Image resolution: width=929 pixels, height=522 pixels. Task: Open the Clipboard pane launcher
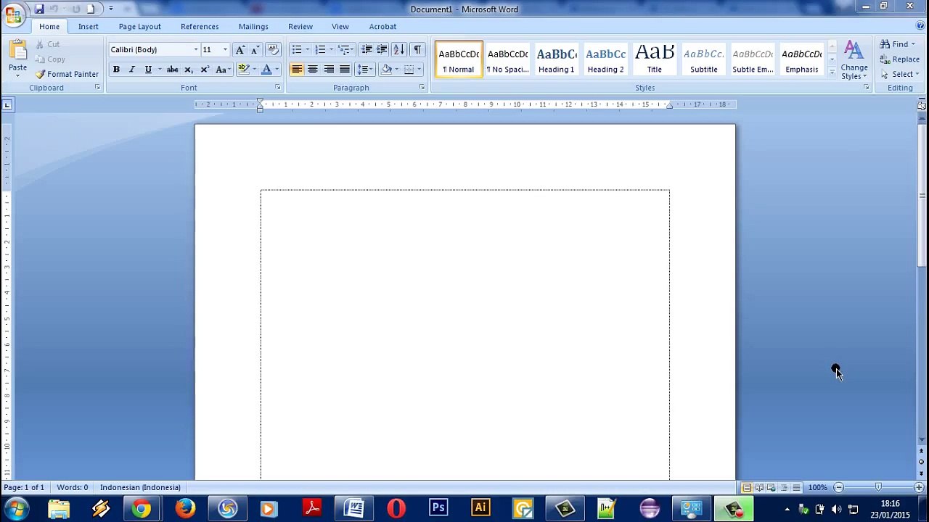(x=97, y=88)
